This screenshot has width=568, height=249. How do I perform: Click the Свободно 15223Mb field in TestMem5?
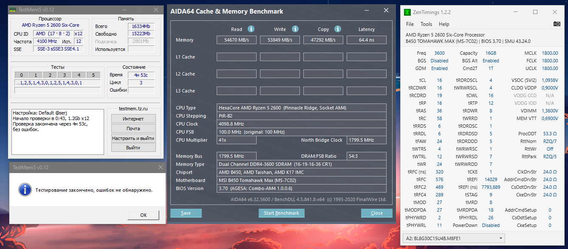click(141, 34)
